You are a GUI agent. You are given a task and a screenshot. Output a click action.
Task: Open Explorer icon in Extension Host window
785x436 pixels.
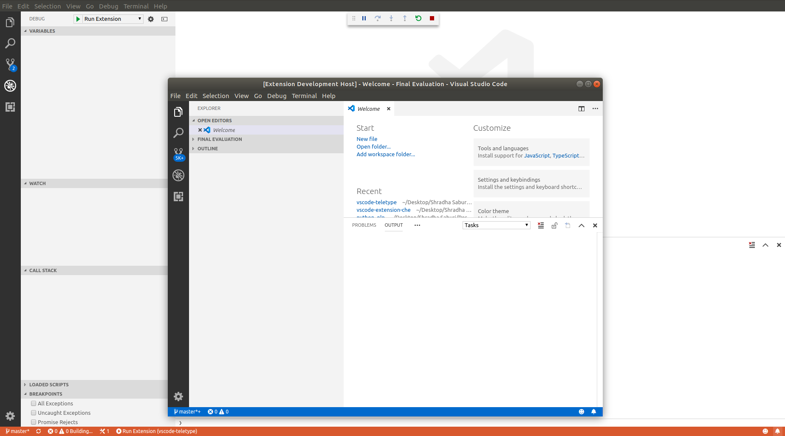pos(178,112)
